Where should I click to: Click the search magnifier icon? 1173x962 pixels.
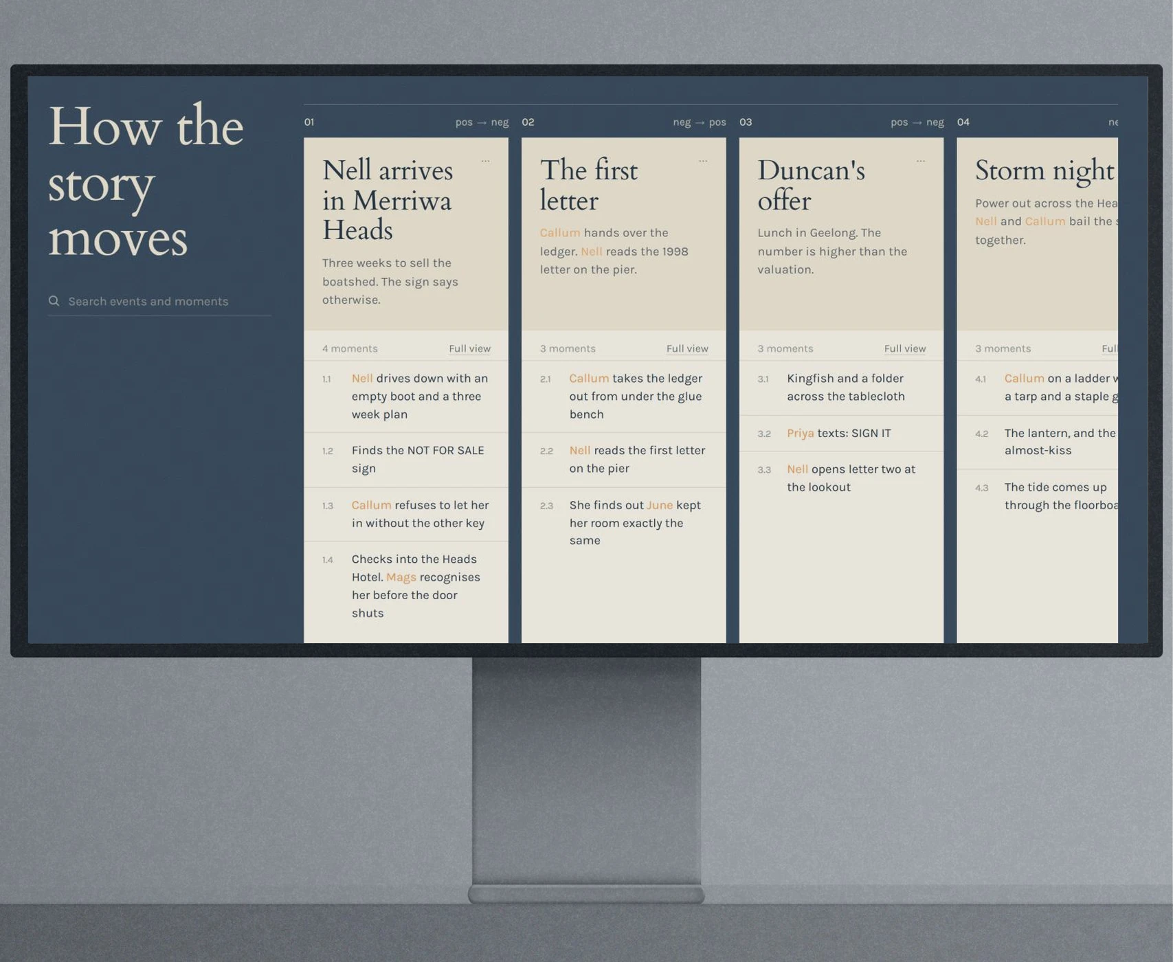(54, 301)
